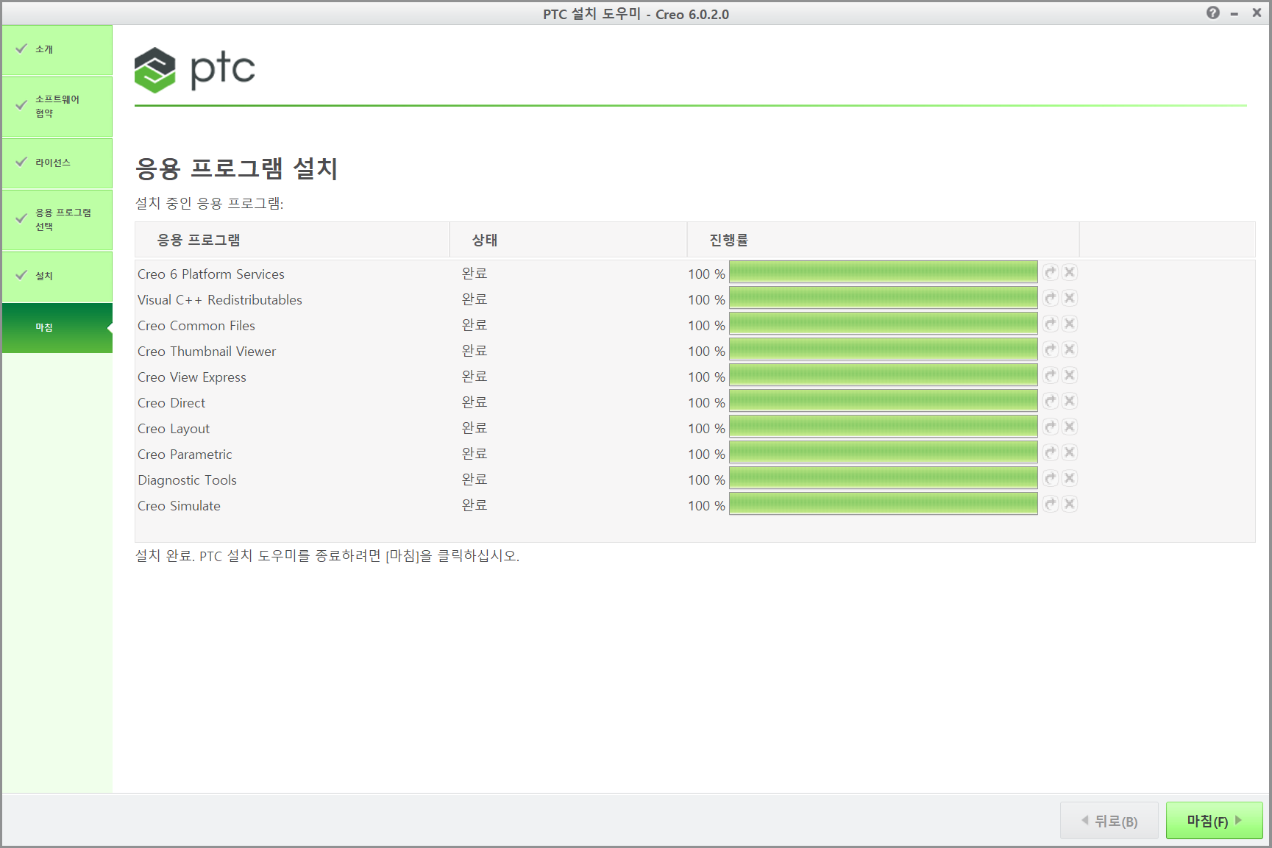Open the 라이선스 step in sidebar
The height and width of the screenshot is (848, 1272).
coord(57,163)
